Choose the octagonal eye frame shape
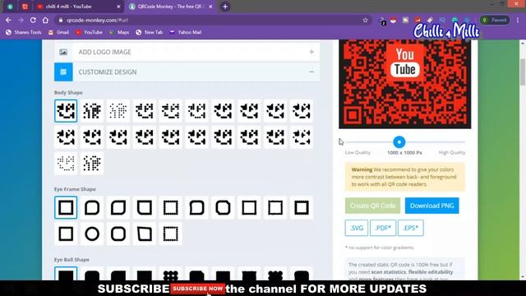 223,208
